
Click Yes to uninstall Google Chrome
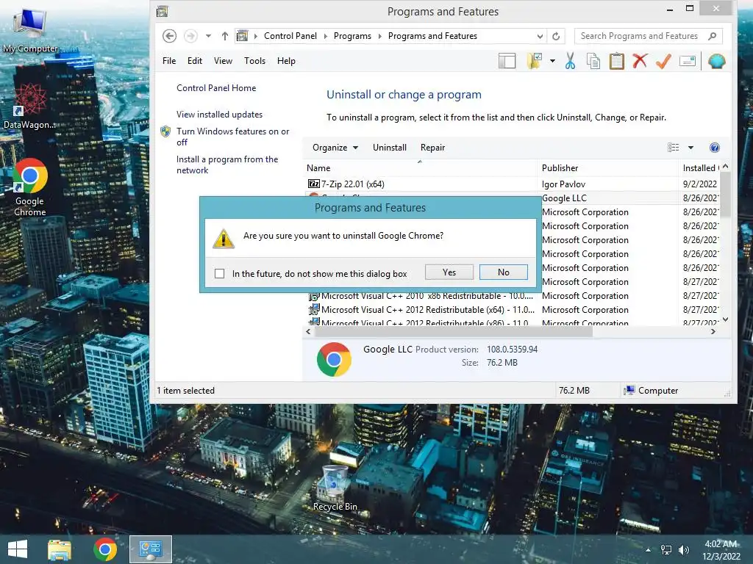(449, 272)
